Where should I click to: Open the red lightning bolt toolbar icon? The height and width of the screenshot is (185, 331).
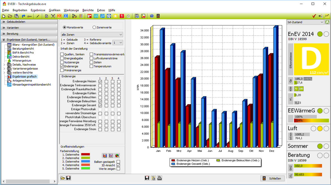122,16
